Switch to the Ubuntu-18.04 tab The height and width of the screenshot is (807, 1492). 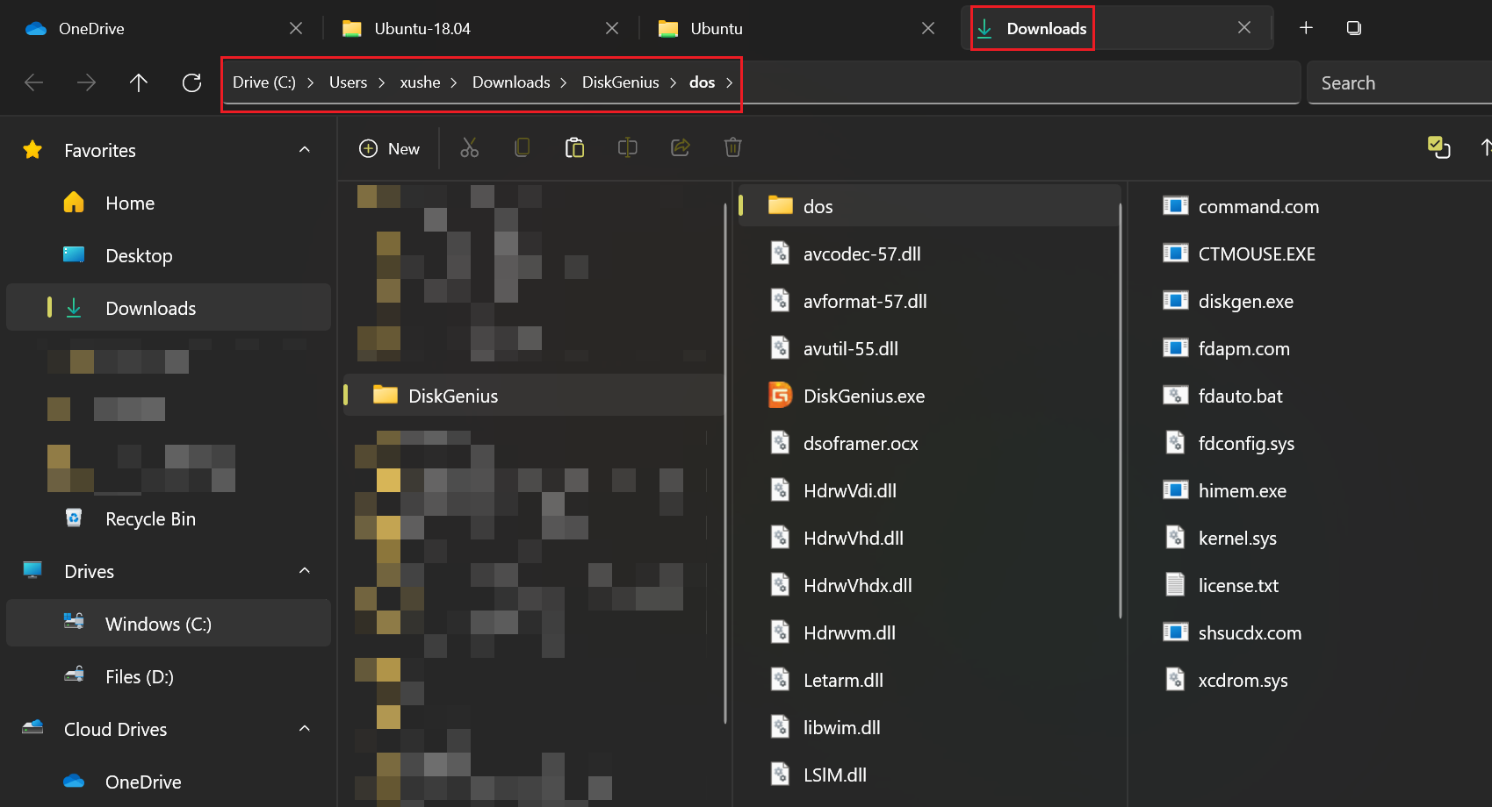[x=480, y=28]
